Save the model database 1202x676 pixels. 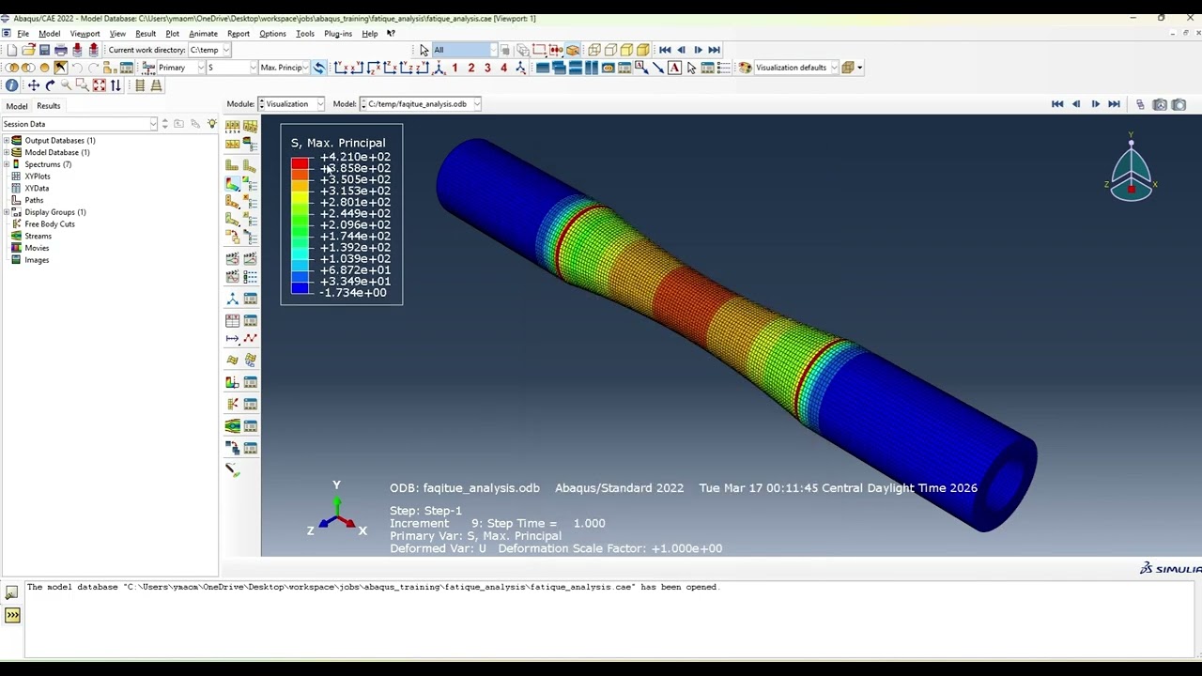coord(44,50)
